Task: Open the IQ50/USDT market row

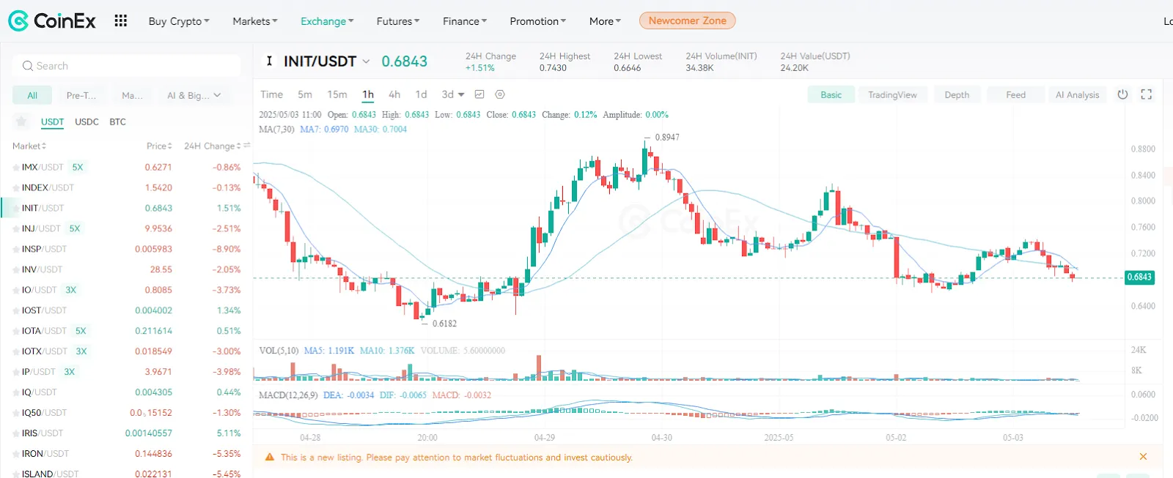Action: tap(126, 414)
